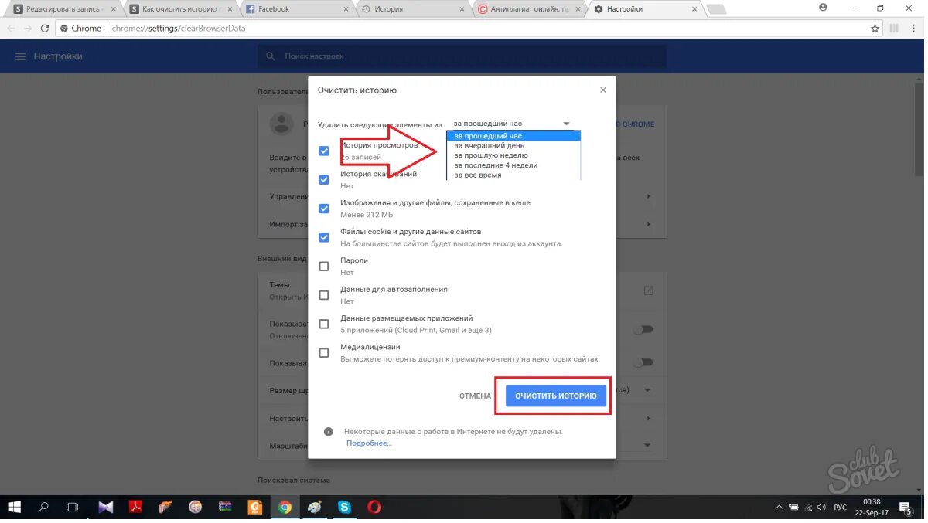Open the Темы external link icon

649,290
